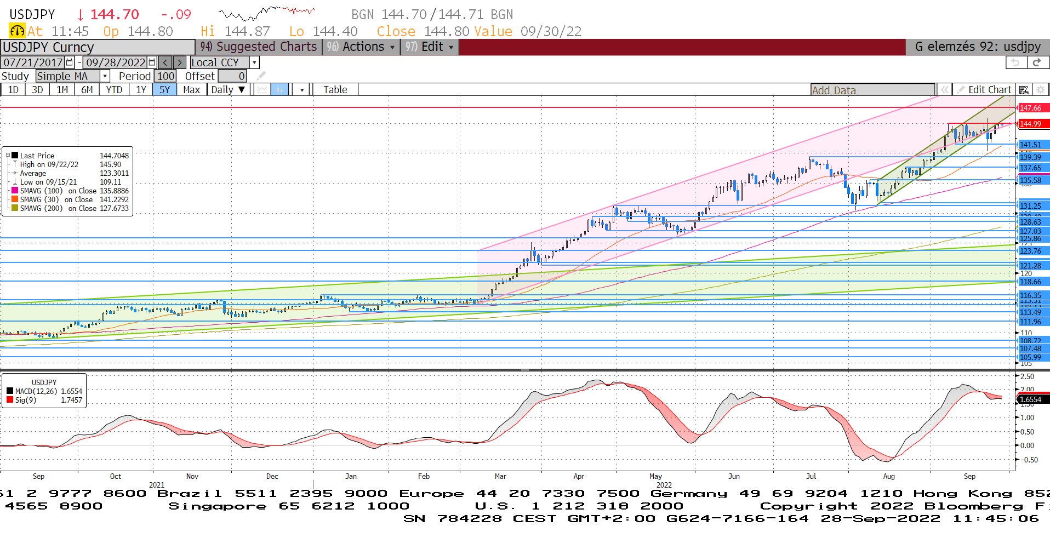
Task: Open chart annotations panel icon
Action: tap(1023, 90)
